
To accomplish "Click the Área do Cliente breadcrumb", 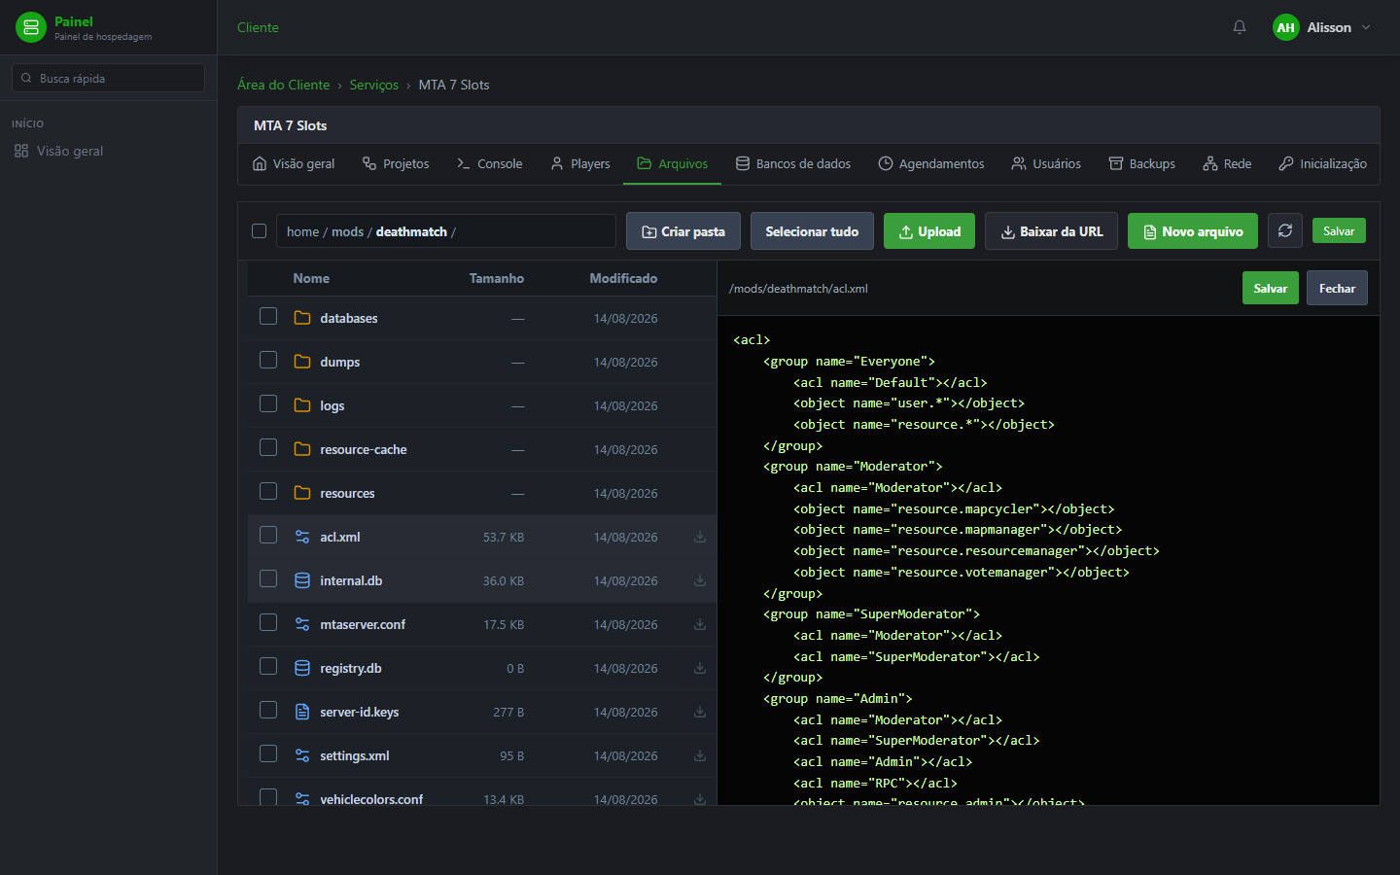I will (x=284, y=85).
